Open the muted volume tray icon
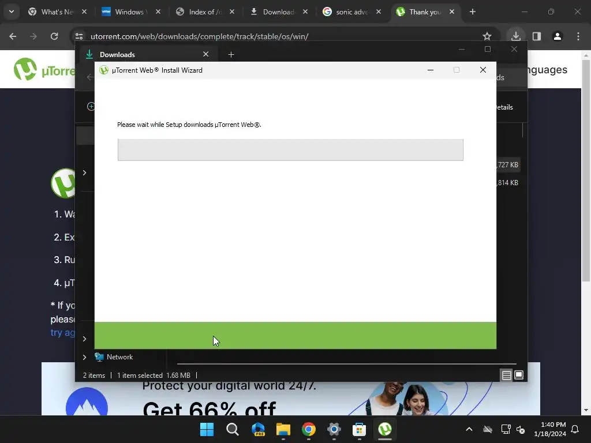591x443 pixels. point(521,429)
